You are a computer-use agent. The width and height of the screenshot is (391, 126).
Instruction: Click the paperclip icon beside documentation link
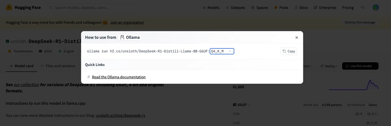click(x=89, y=77)
